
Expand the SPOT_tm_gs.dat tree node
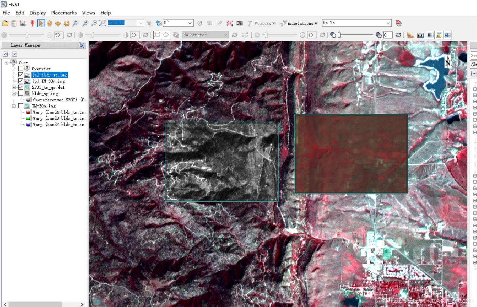click(14, 87)
